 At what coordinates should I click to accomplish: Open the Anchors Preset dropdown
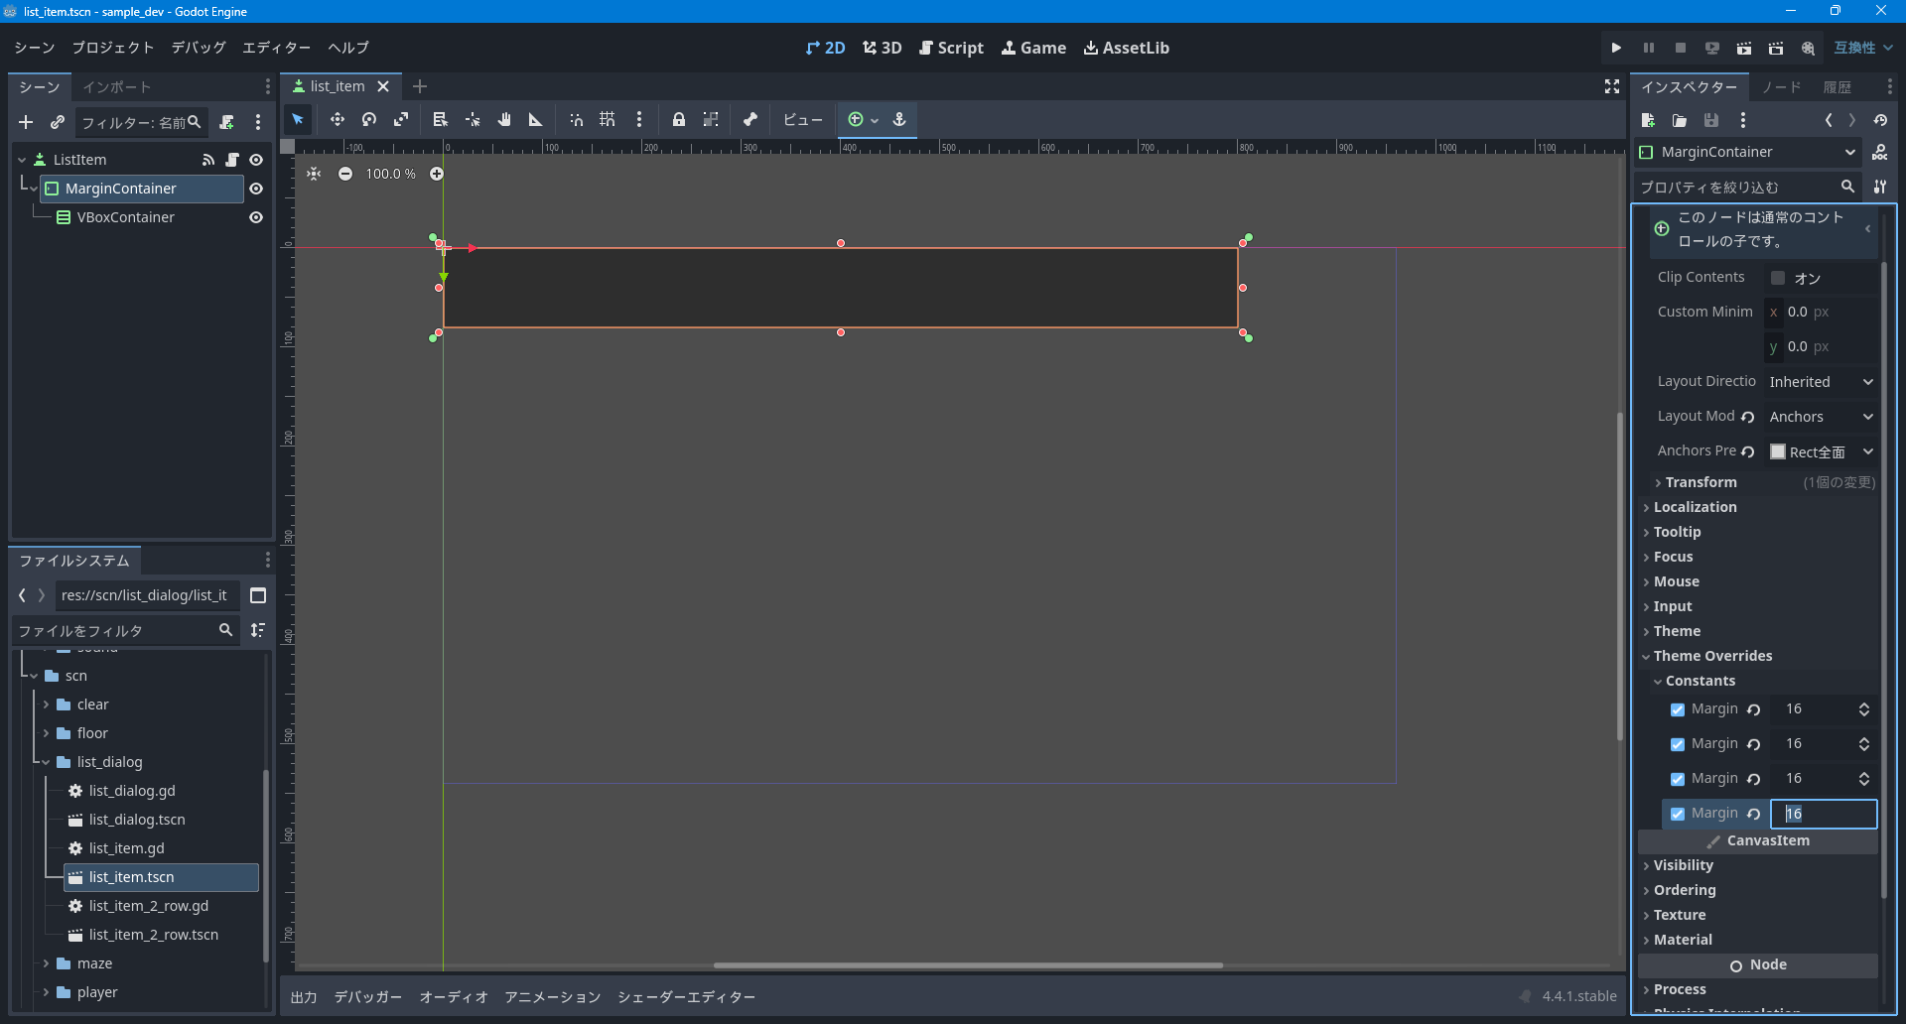coord(1821,451)
